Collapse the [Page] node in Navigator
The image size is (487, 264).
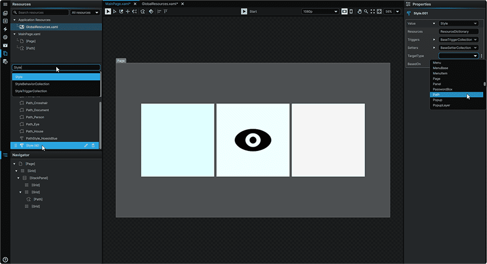point(14,164)
